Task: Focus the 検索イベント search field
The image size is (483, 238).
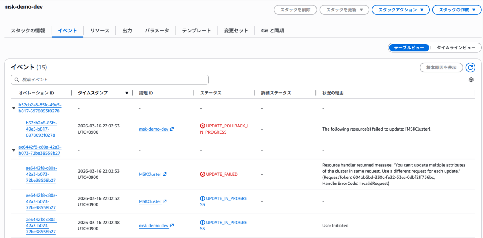Action: (113, 80)
